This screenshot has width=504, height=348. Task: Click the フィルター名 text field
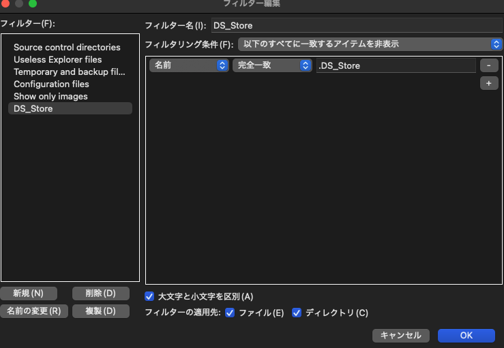coord(356,25)
